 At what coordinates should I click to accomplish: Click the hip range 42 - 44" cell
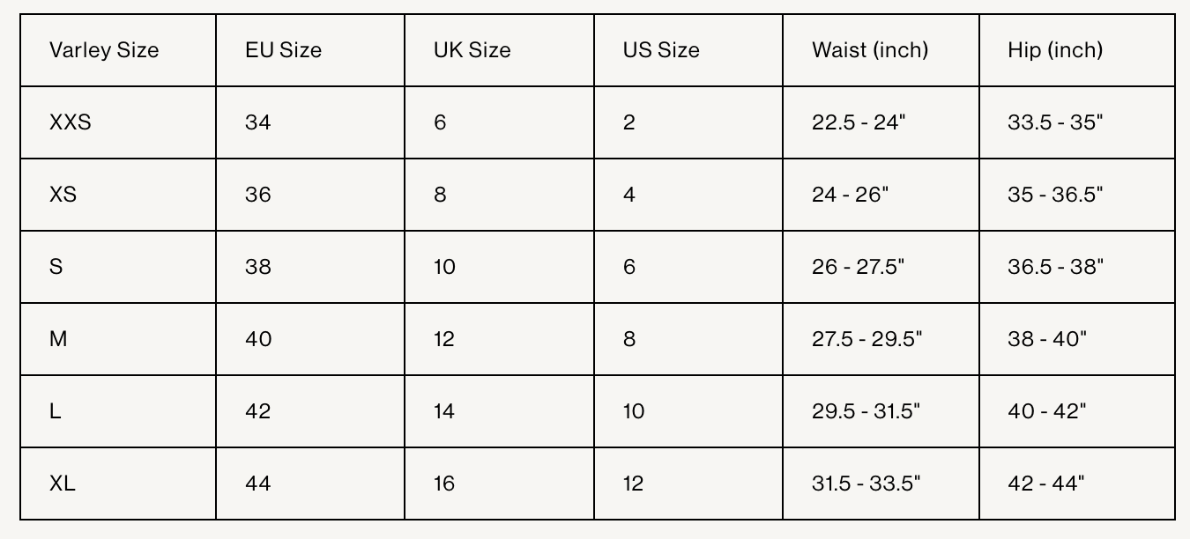click(x=1077, y=484)
